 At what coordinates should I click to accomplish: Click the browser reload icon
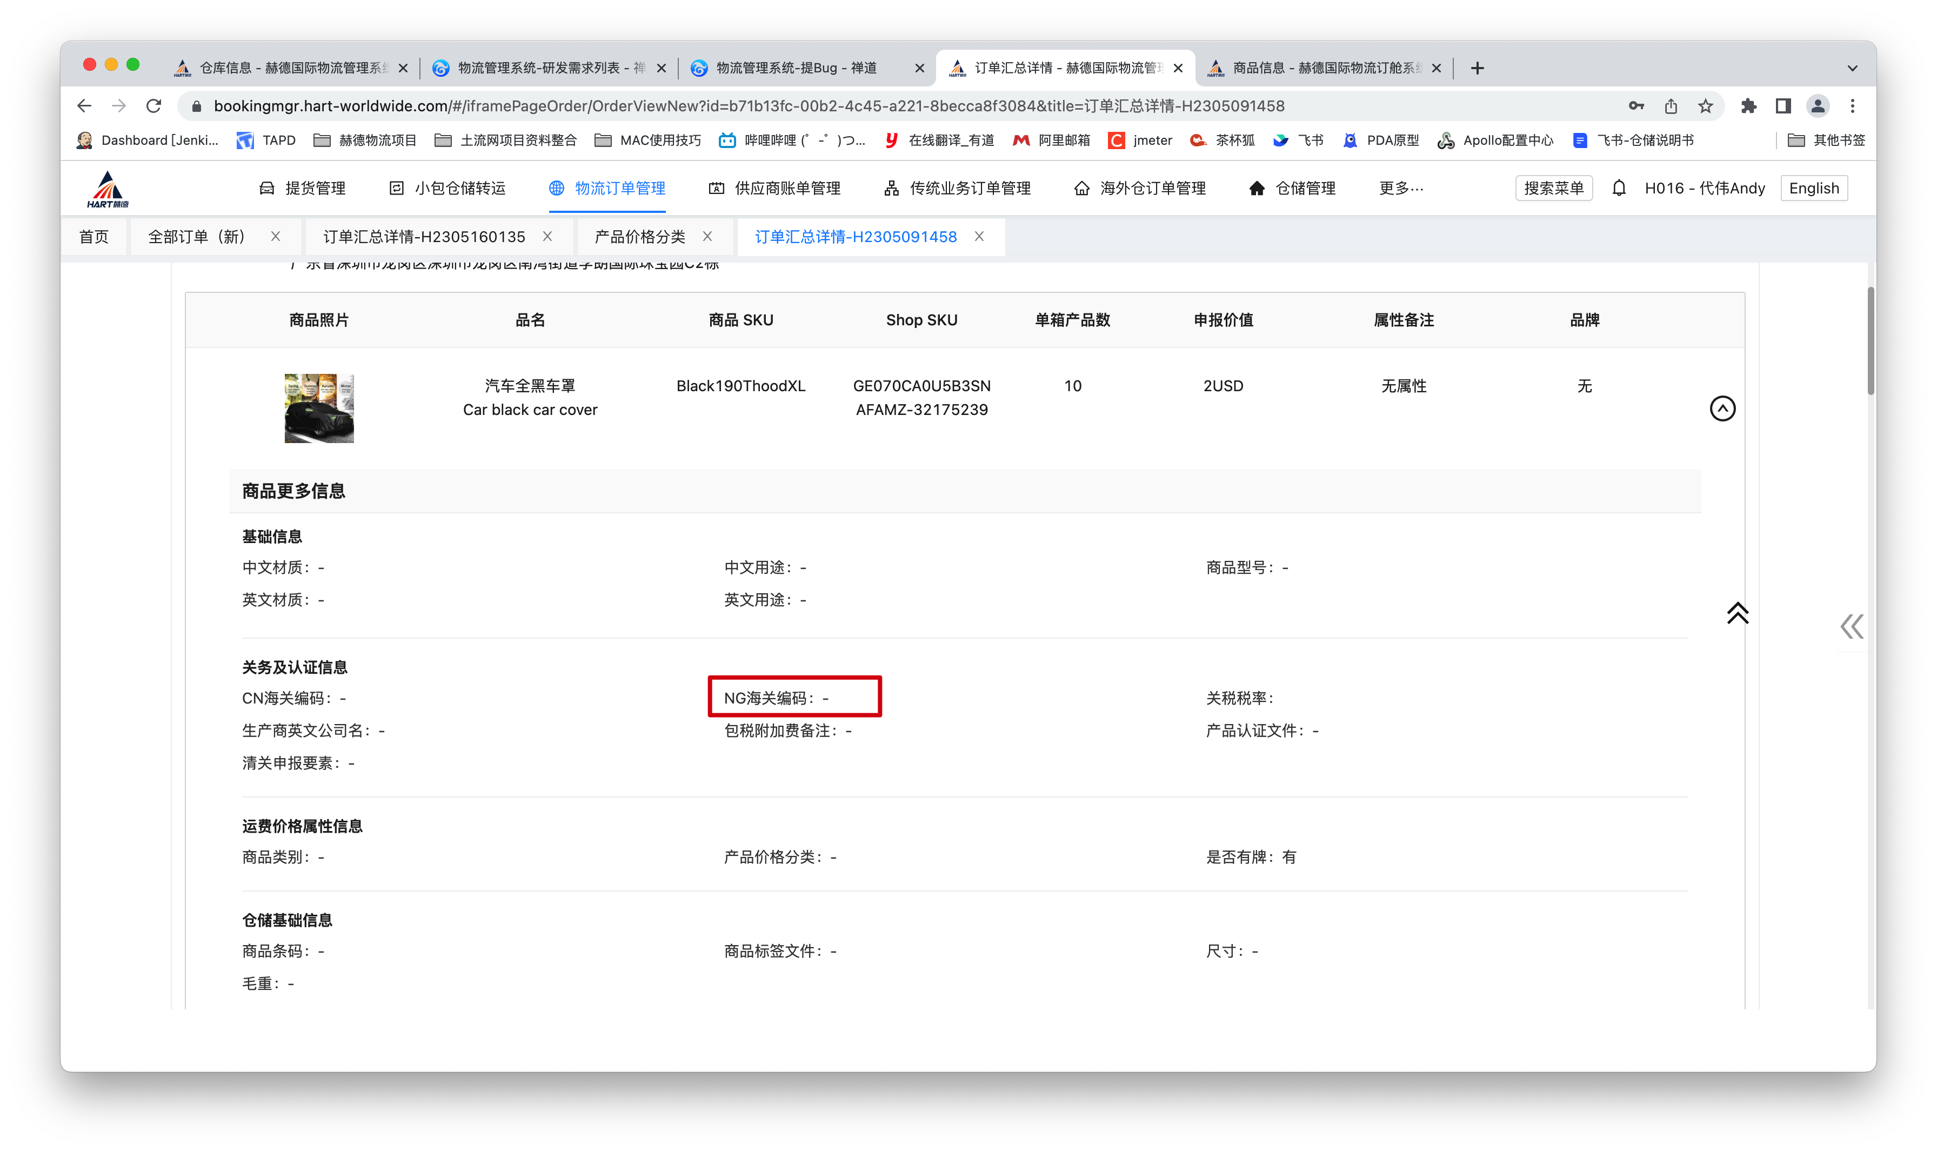153,105
